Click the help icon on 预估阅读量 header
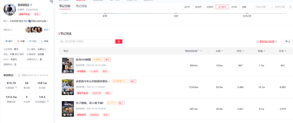The image size is (293, 123). pyautogui.click(x=199, y=51)
